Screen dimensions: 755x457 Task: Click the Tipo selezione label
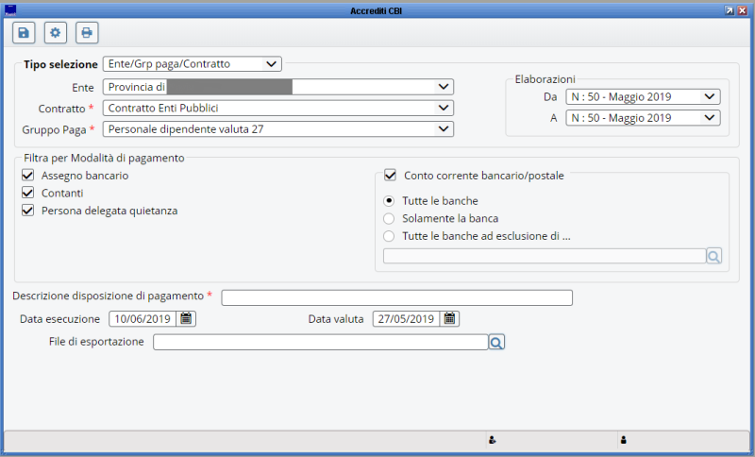tap(60, 64)
